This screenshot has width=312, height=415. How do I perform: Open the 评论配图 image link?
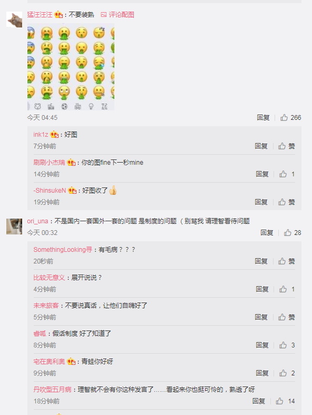pyautogui.click(x=118, y=15)
